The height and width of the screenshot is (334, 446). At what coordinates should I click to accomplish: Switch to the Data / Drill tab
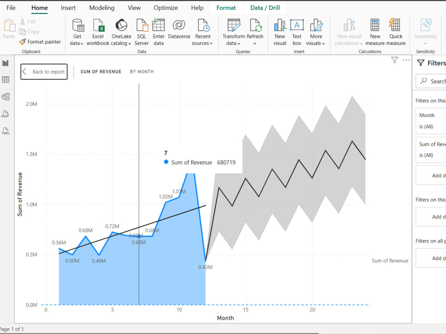point(265,8)
